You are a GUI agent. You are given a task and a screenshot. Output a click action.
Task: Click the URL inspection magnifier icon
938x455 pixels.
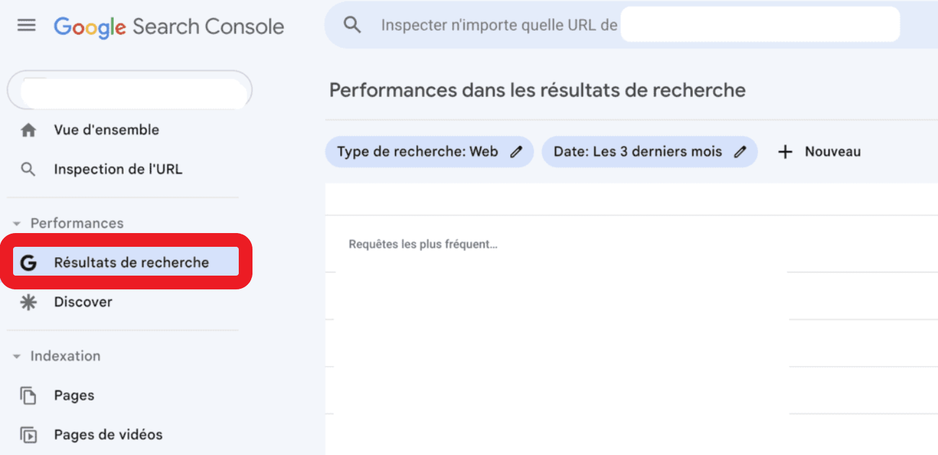(x=29, y=169)
